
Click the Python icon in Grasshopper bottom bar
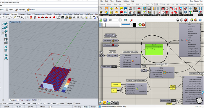point(101,103)
